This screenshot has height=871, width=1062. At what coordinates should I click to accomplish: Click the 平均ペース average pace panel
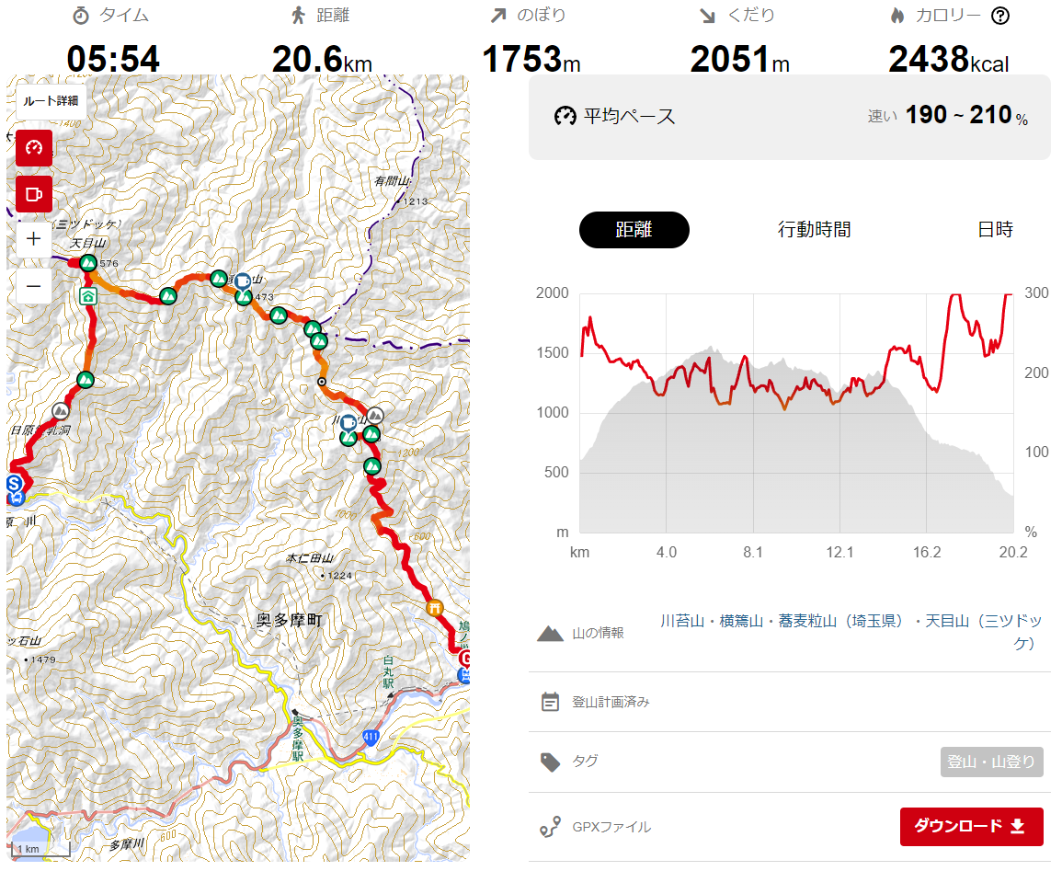click(790, 117)
